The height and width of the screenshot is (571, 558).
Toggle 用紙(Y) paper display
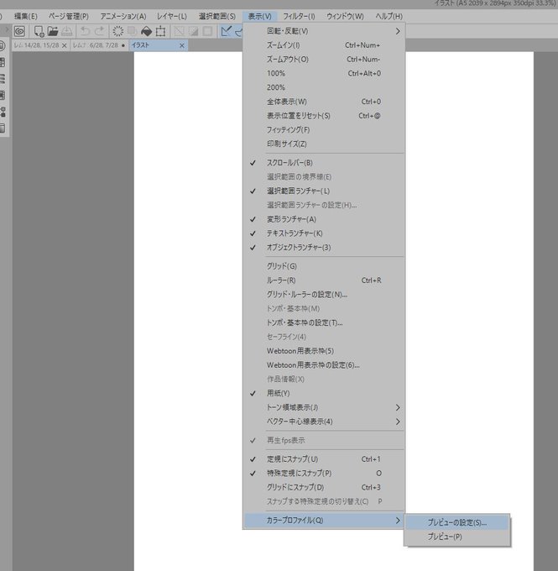tap(324, 393)
